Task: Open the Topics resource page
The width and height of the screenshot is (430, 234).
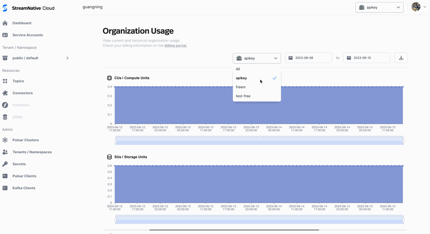Action: point(18,81)
